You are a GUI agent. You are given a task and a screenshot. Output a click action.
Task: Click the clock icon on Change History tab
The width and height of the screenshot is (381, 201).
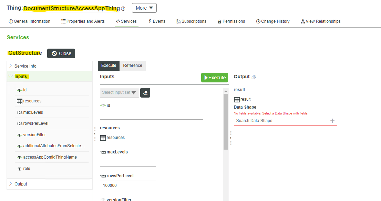click(258, 21)
